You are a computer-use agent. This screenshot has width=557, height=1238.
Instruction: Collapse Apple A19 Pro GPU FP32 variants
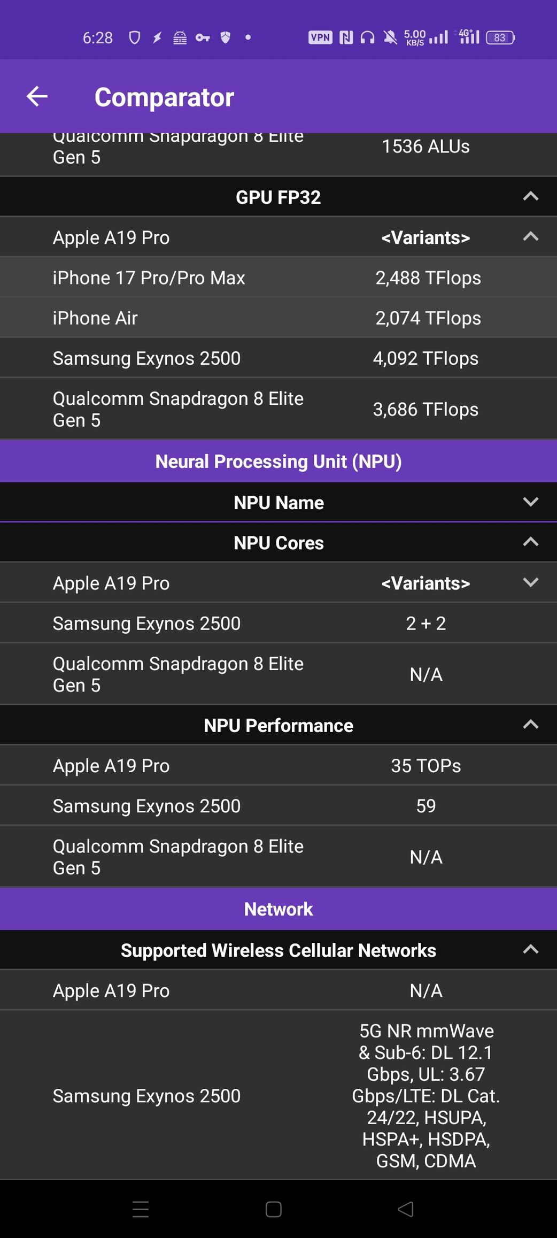tap(530, 237)
